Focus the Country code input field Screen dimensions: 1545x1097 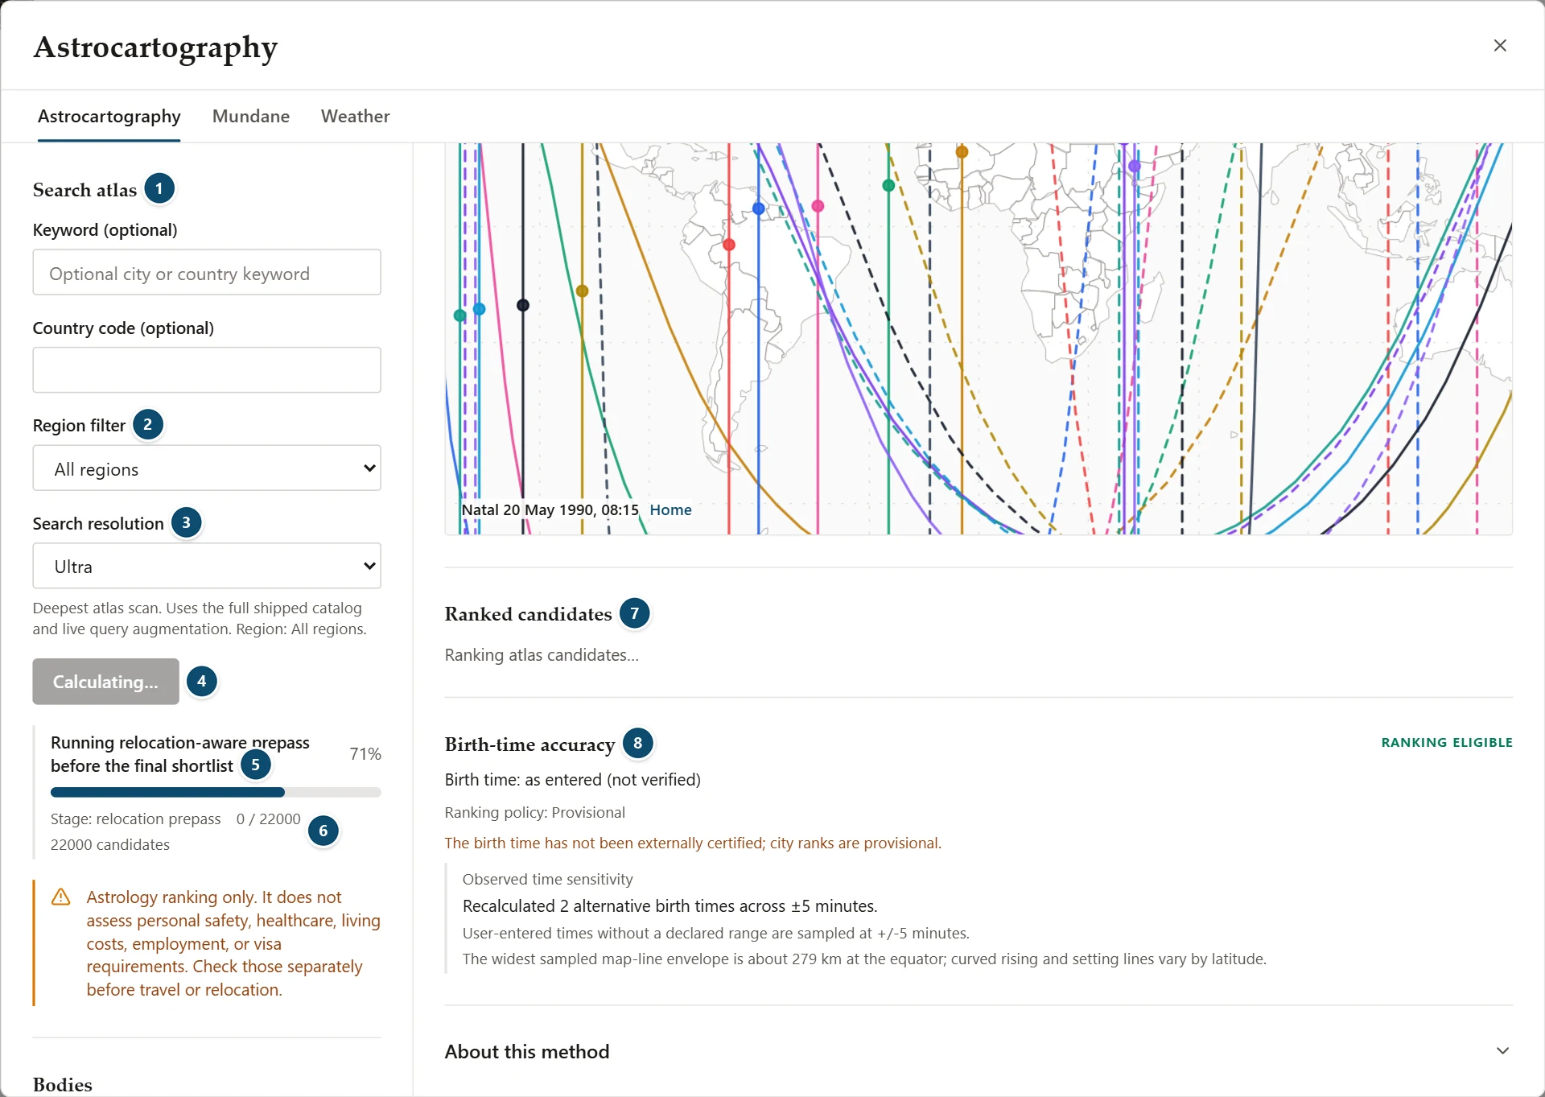207,370
